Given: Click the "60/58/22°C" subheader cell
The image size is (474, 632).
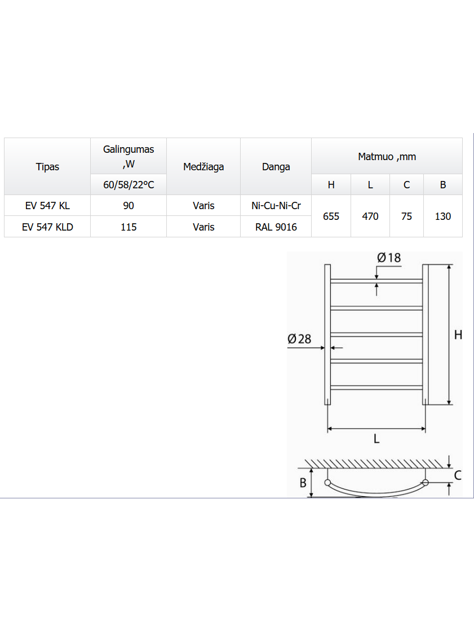Looking at the screenshot, I should pos(129,184).
